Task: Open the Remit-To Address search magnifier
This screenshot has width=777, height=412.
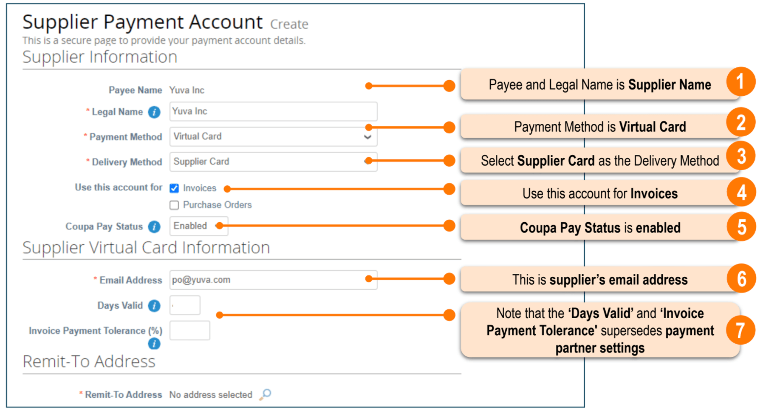Action: click(x=265, y=394)
